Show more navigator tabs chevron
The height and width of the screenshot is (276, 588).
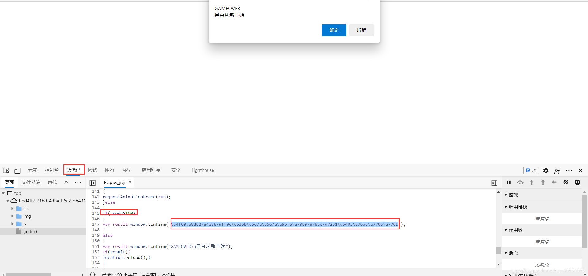(x=66, y=183)
